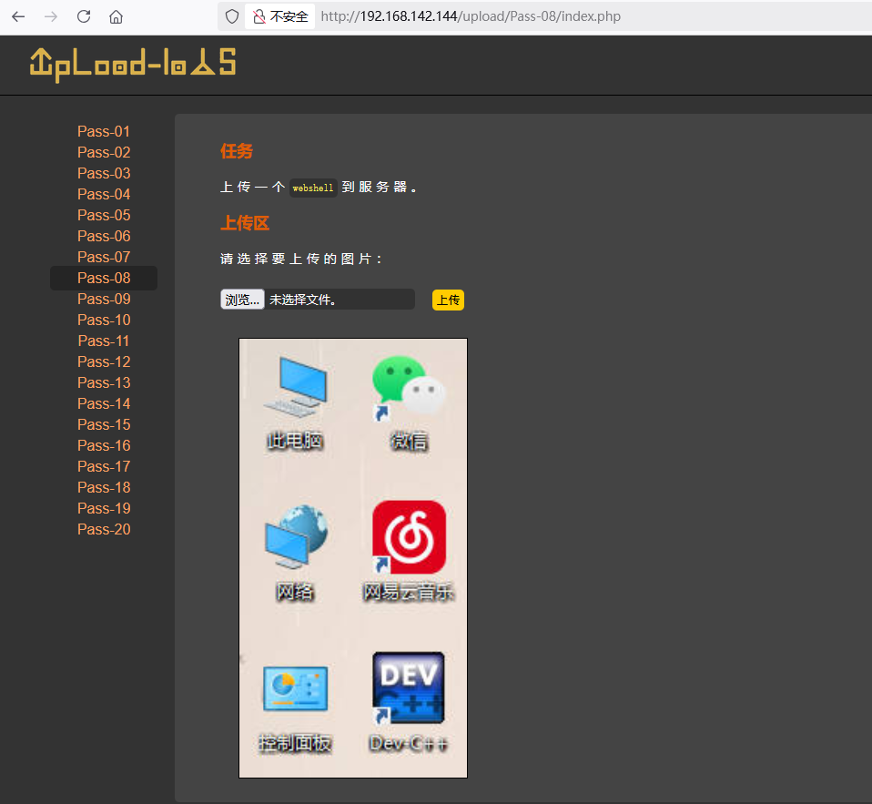This screenshot has width=872, height=804.
Task: Click the 任务 heading
Action: [237, 151]
